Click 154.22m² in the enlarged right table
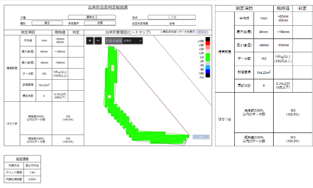Viewport: 313px width, 188px height. tap(264, 72)
